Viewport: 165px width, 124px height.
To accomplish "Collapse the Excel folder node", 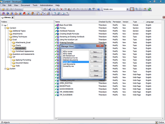I will (x=8, y=40).
